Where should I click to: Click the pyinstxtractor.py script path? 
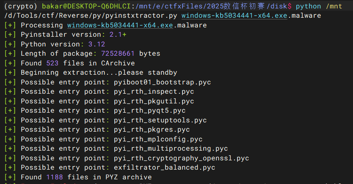[91, 16]
